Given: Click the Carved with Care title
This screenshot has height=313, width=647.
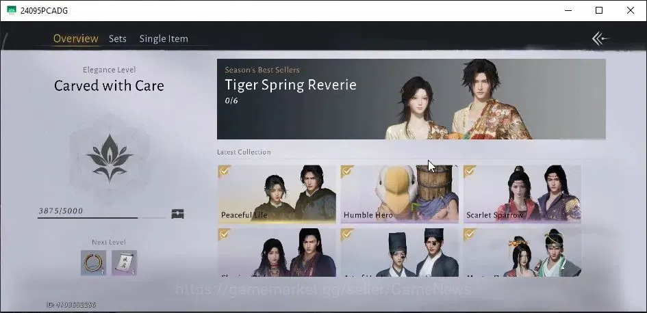Looking at the screenshot, I should pyautogui.click(x=109, y=85).
